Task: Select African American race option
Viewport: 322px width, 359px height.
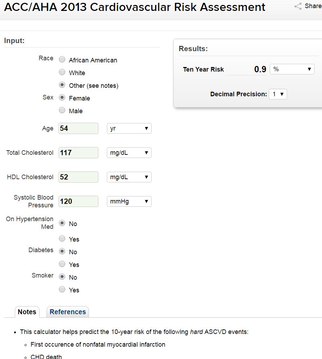Action: 62,60
